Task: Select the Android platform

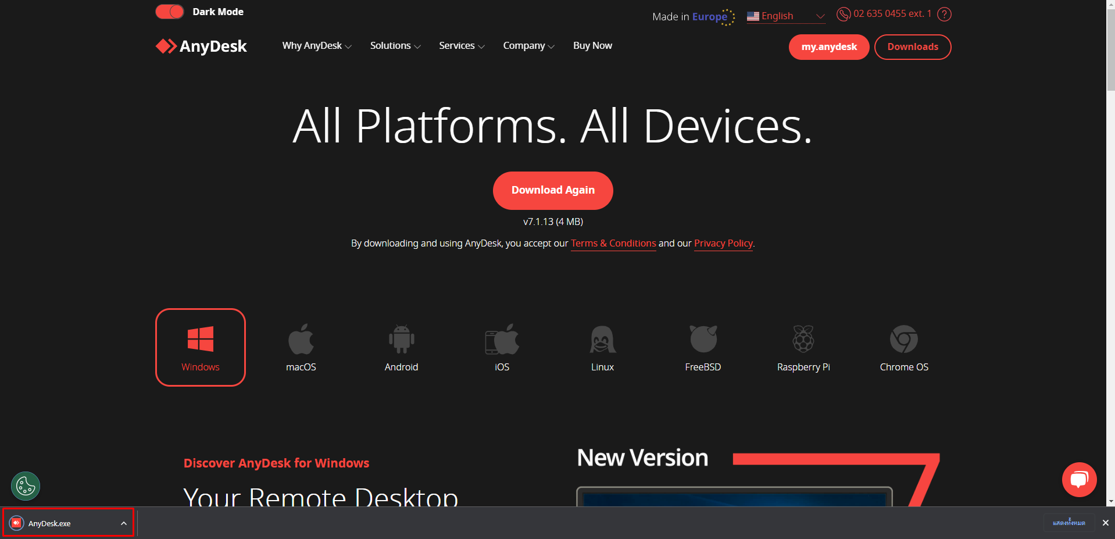Action: (402, 347)
